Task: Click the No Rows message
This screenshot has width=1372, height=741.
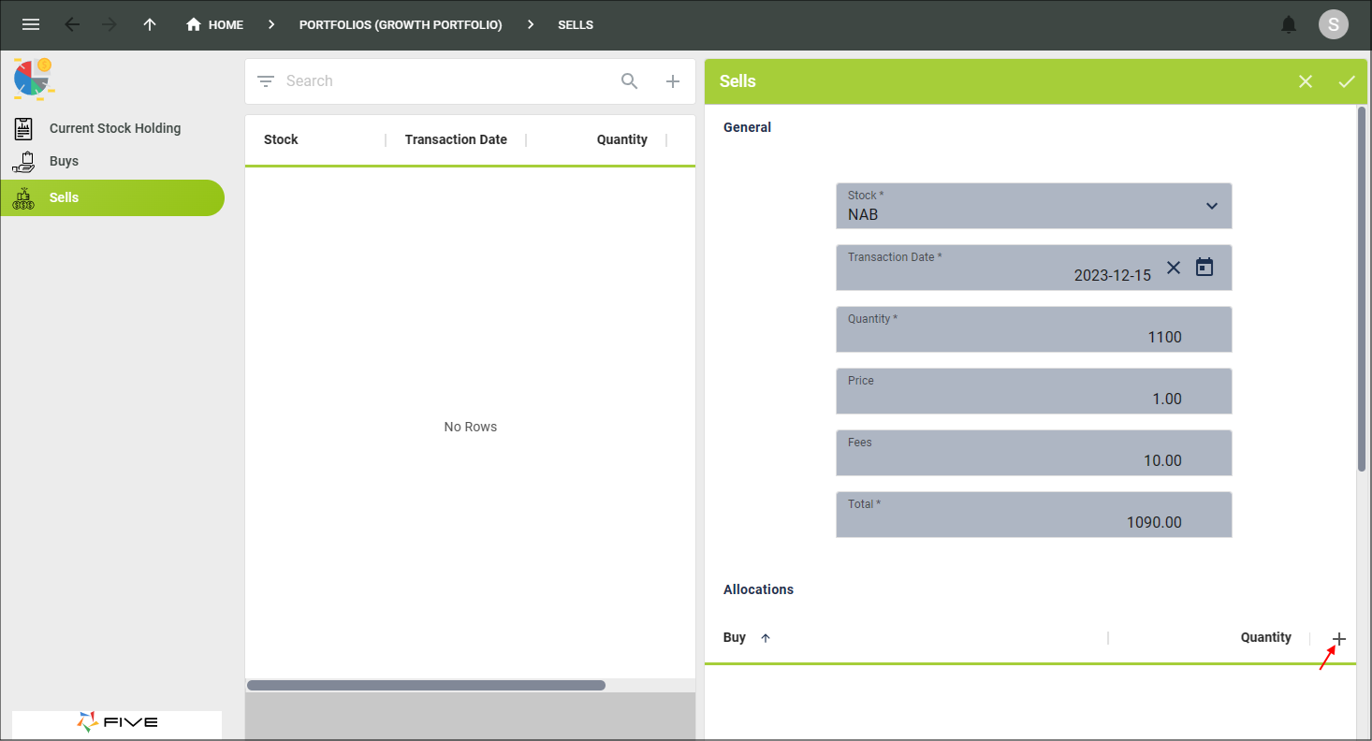Action: pyautogui.click(x=471, y=427)
